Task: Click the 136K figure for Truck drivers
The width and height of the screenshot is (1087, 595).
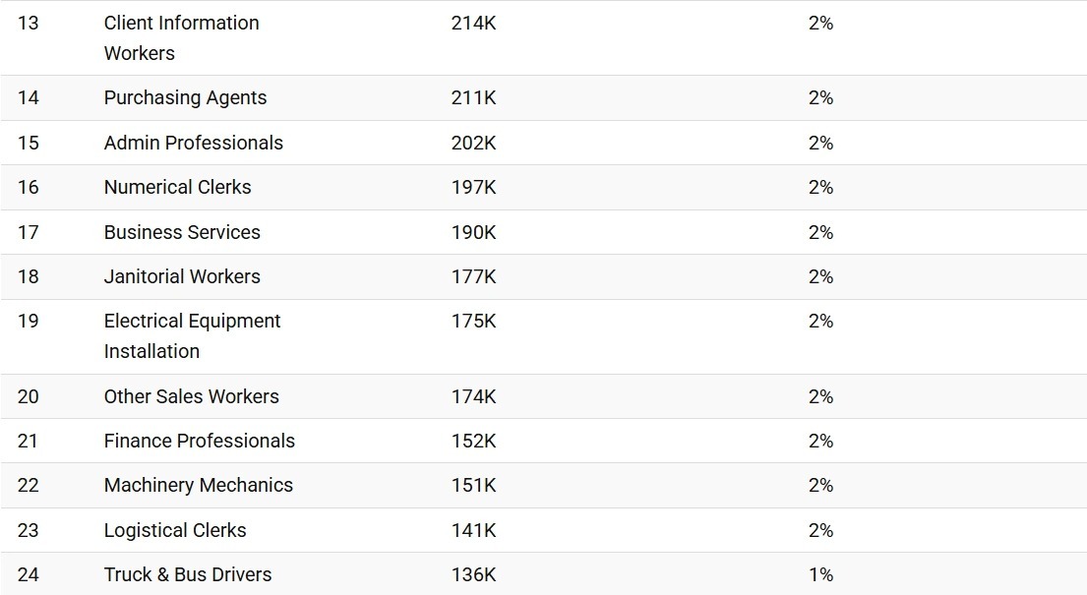Action: pos(473,575)
